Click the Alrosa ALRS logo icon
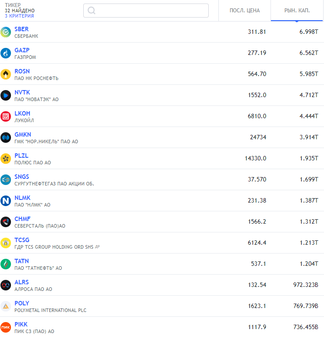Viewport: 324px width, 337px height. [6, 285]
